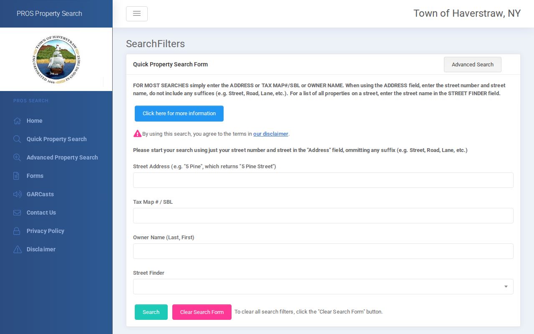Open the Forms menu item
This screenshot has width=534, height=334.
tap(35, 176)
